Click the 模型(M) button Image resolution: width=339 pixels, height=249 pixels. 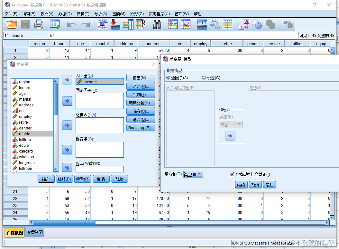141,78
